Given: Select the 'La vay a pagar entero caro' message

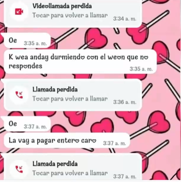Looking at the screenshot, I should [x=67, y=140].
